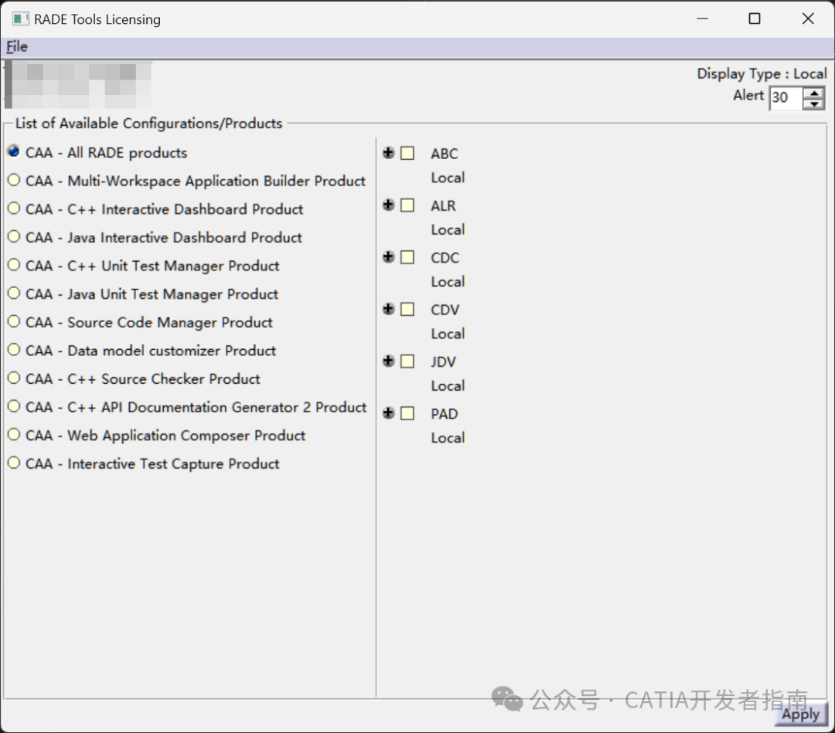835x733 pixels.
Task: Click the Apply button
Action: [x=800, y=714]
